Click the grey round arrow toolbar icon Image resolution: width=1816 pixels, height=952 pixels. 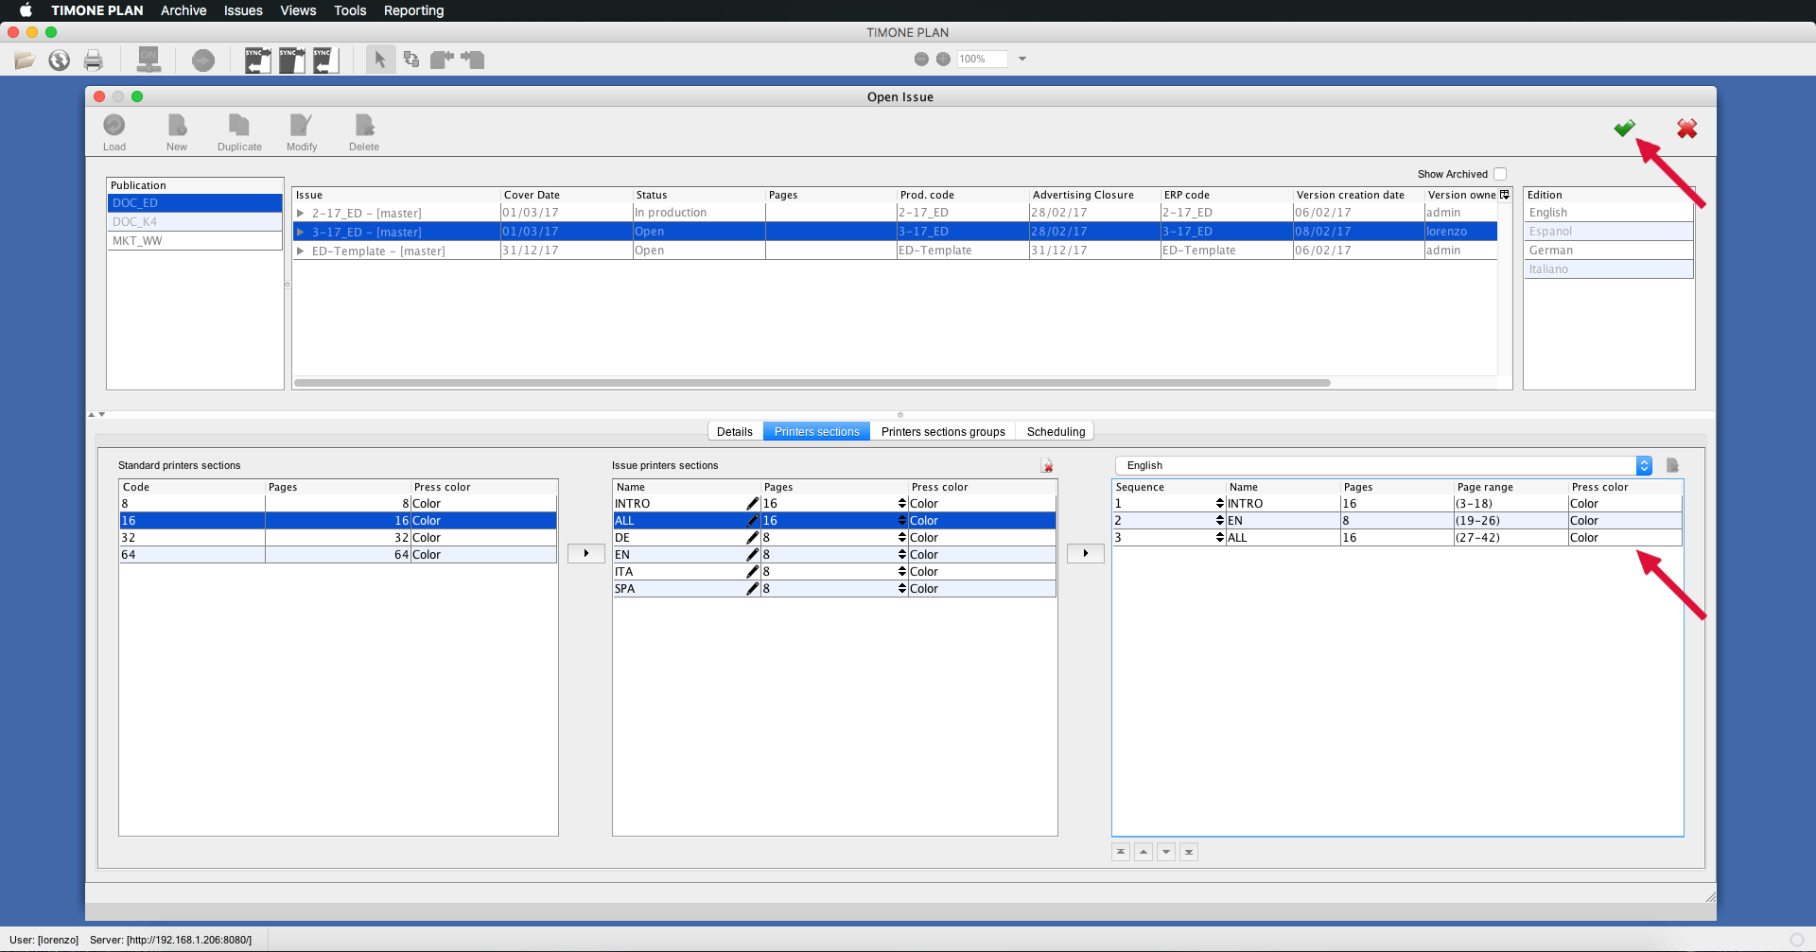(x=203, y=61)
